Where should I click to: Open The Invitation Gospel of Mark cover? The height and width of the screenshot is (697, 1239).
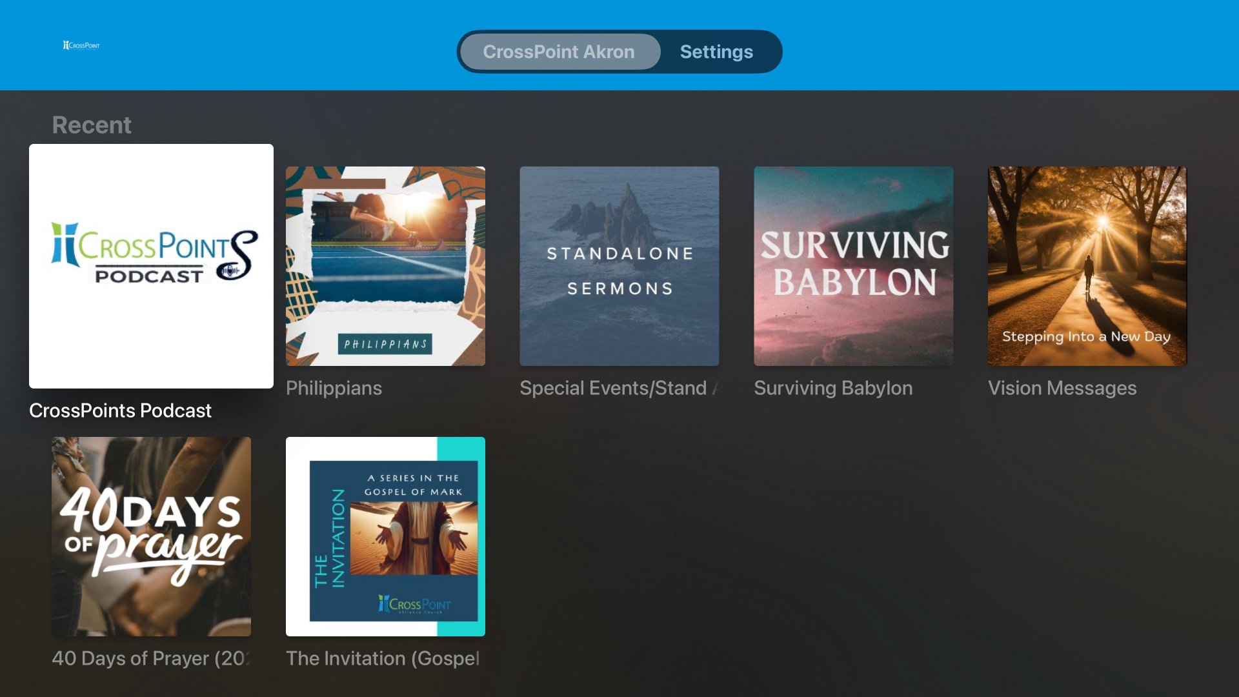tap(385, 536)
